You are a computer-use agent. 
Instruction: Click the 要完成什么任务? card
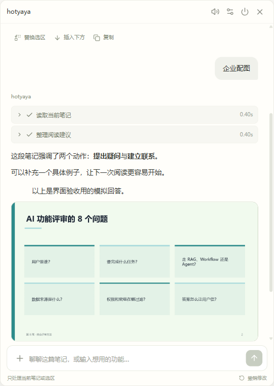135,261
